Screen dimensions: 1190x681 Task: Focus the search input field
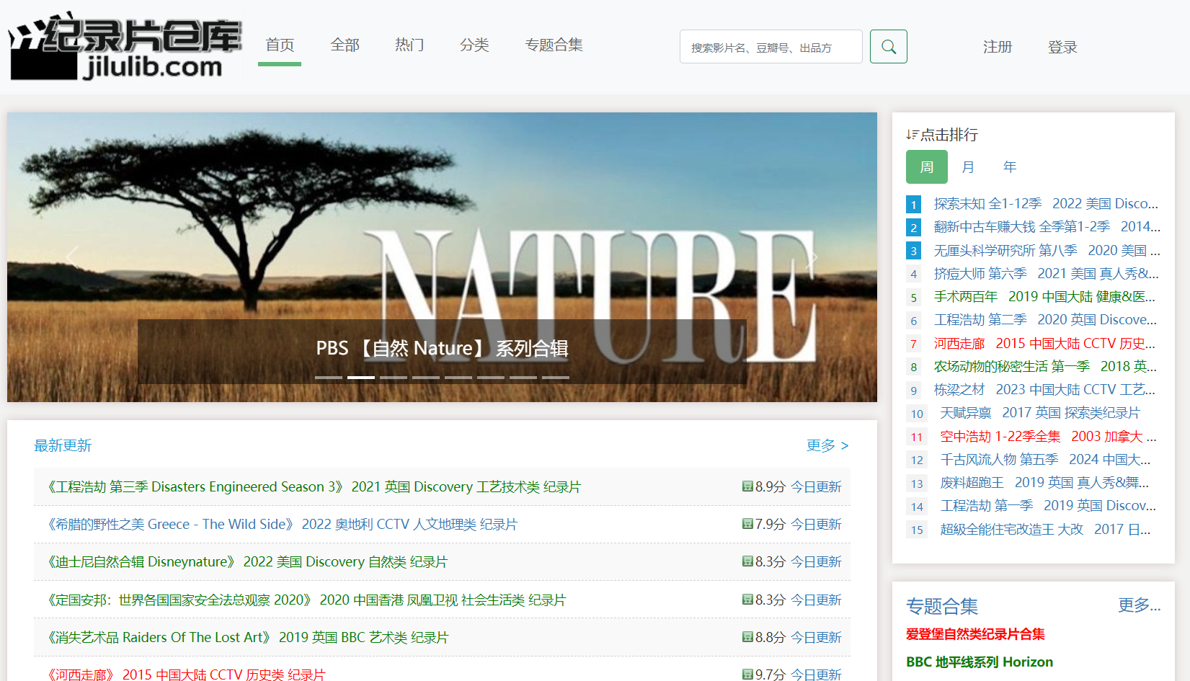[x=770, y=48]
